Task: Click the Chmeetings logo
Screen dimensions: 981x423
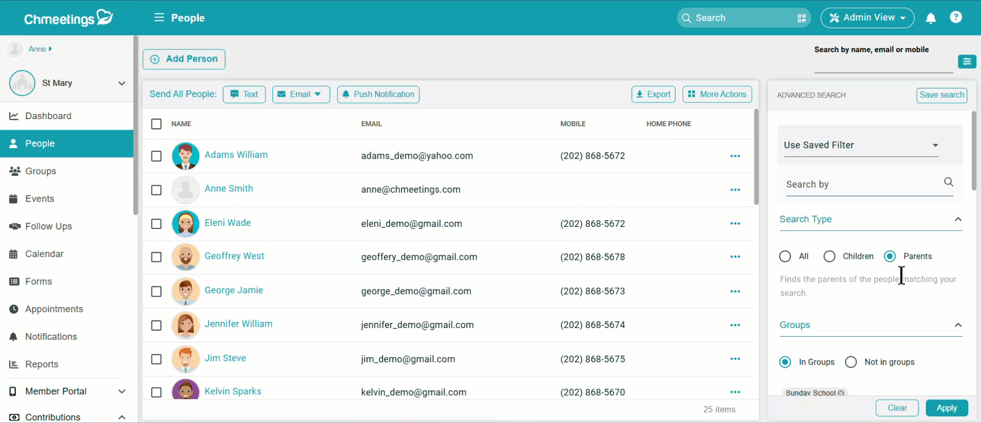Action: [x=68, y=18]
